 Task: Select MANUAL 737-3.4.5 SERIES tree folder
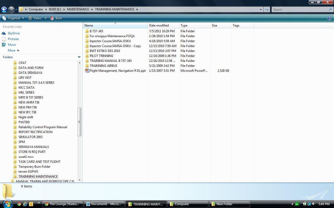(36, 83)
